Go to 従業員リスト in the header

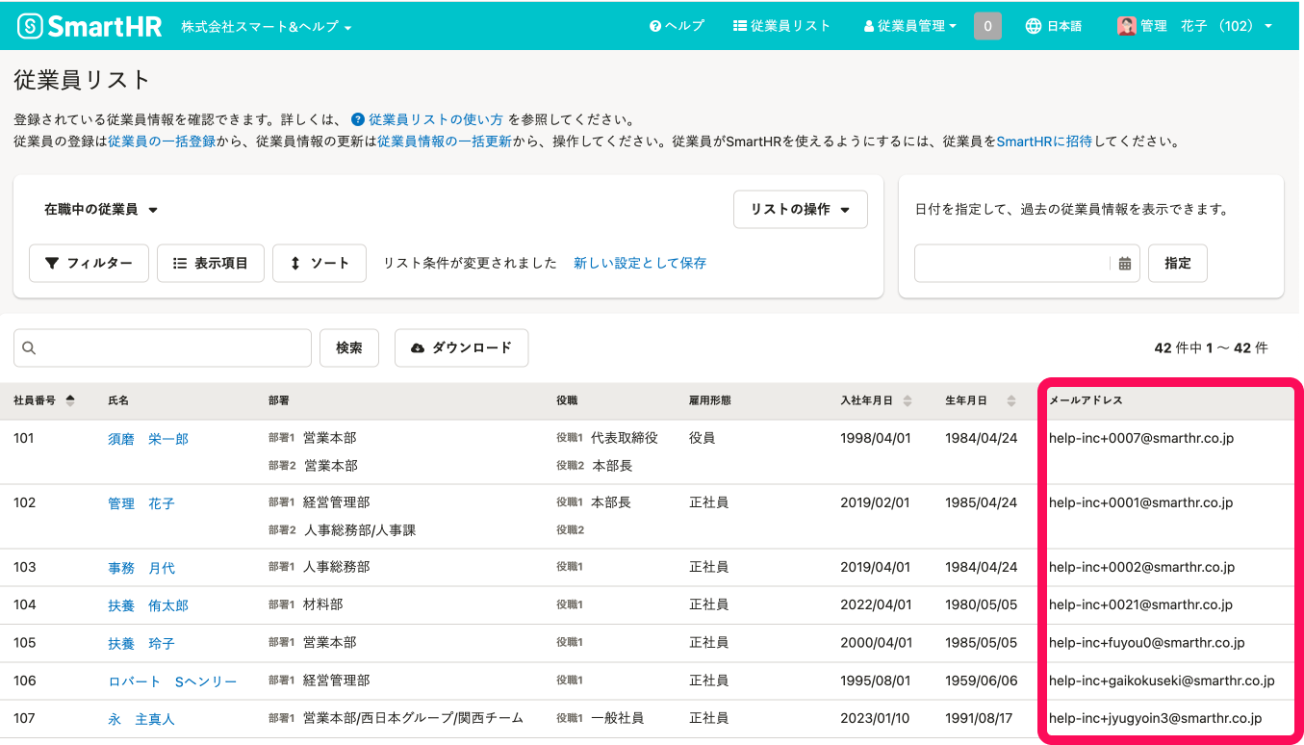coord(781,26)
